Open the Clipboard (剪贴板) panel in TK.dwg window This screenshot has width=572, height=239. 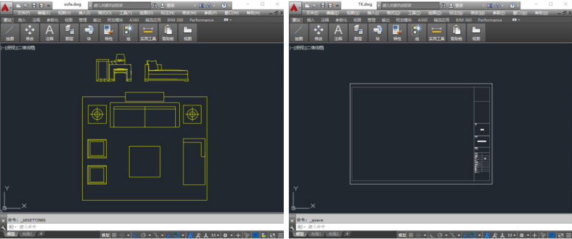coord(457,33)
